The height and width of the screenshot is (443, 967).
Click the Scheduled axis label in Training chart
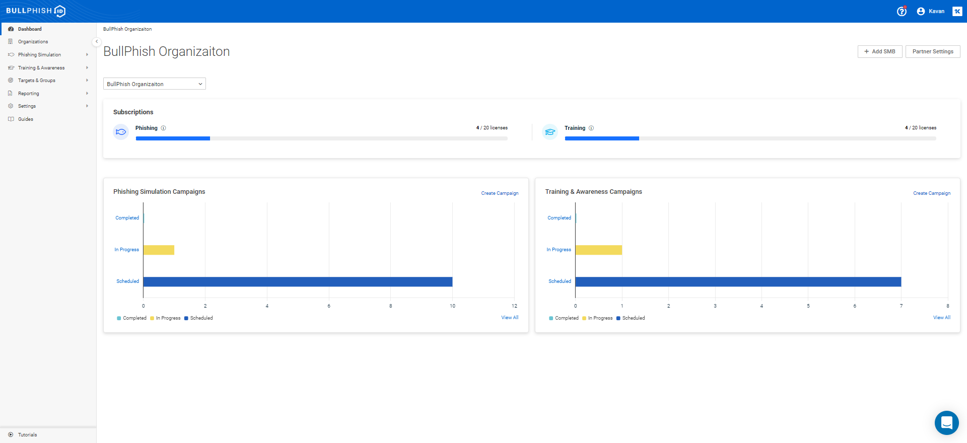click(x=560, y=281)
